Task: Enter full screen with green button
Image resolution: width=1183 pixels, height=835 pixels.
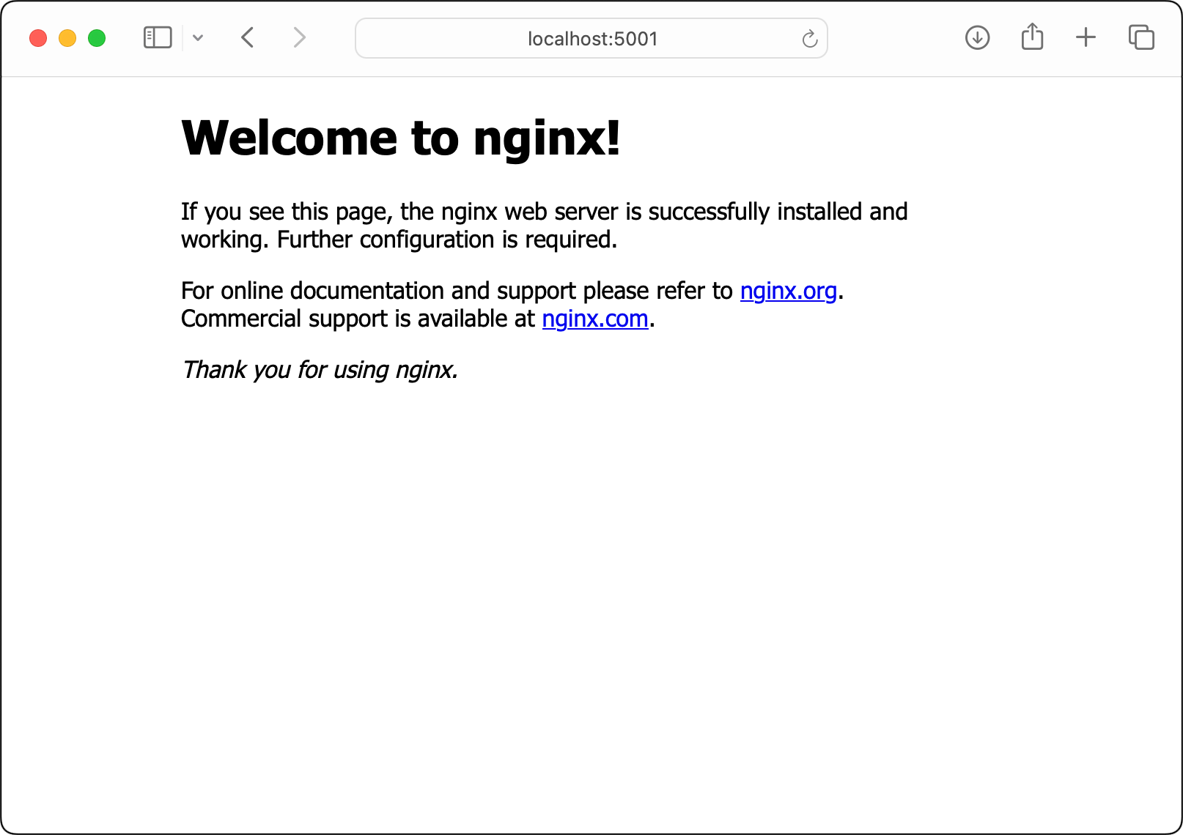Action: (97, 38)
